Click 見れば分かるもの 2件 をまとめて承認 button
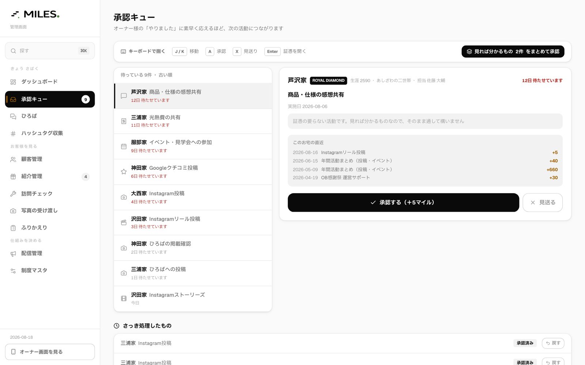Image resolution: width=585 pixels, height=365 pixels. [x=513, y=51]
